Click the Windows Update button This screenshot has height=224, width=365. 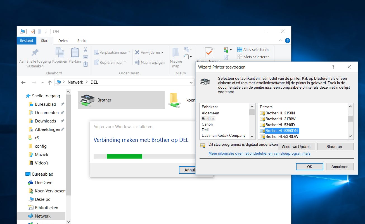point(296,147)
